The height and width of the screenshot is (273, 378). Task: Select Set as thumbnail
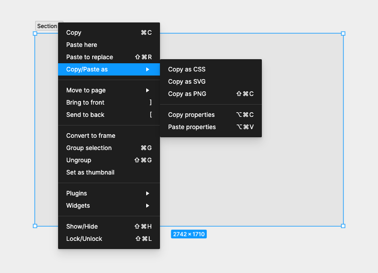coord(109,172)
